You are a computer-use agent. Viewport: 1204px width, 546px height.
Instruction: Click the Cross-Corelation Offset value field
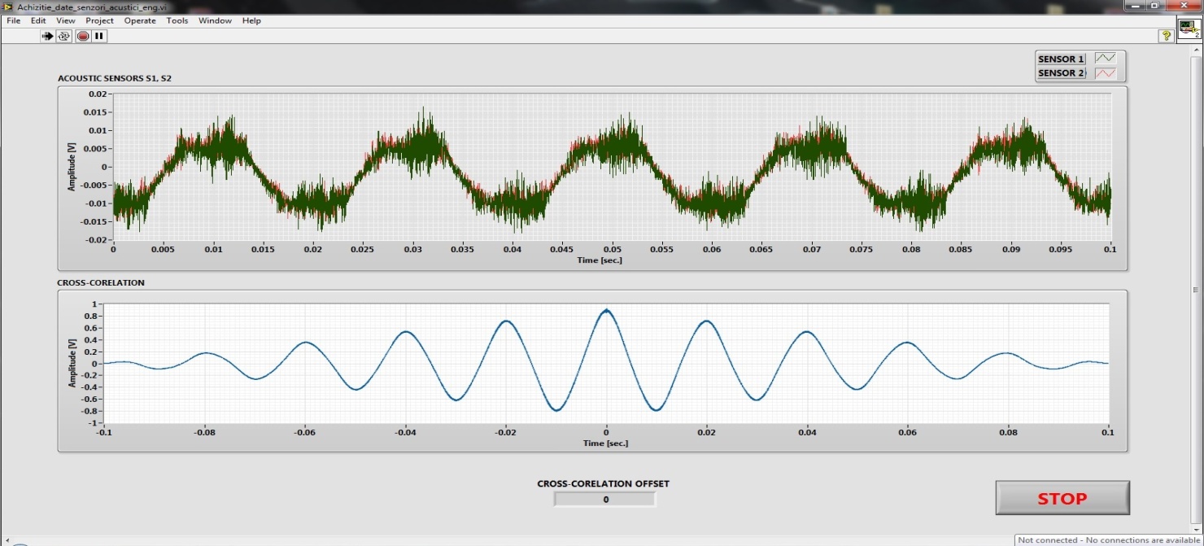604,500
